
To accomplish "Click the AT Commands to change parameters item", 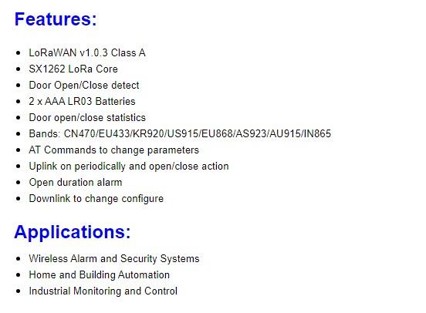I will (x=114, y=150).
